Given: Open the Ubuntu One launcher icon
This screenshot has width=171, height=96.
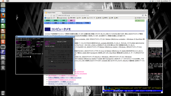Looking at the screenshot, I should [3, 42].
